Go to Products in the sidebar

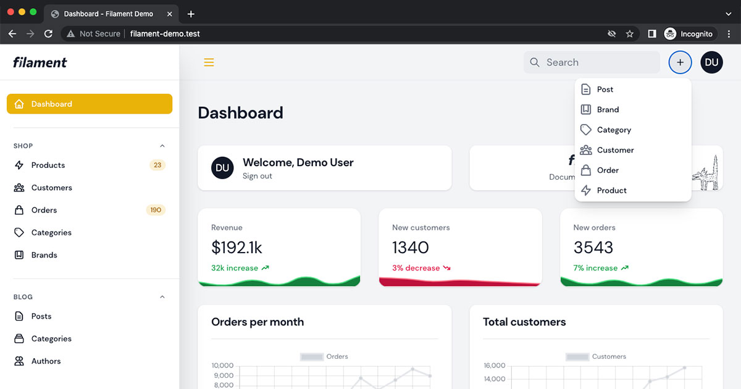(90, 165)
